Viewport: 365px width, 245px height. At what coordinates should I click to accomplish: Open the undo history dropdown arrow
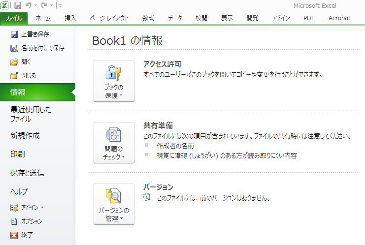point(35,5)
